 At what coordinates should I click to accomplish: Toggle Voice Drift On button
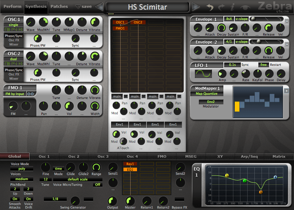click(x=29, y=199)
